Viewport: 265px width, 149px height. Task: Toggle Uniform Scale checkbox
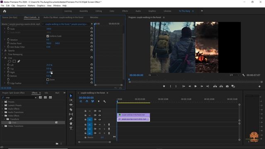pos(48,36)
